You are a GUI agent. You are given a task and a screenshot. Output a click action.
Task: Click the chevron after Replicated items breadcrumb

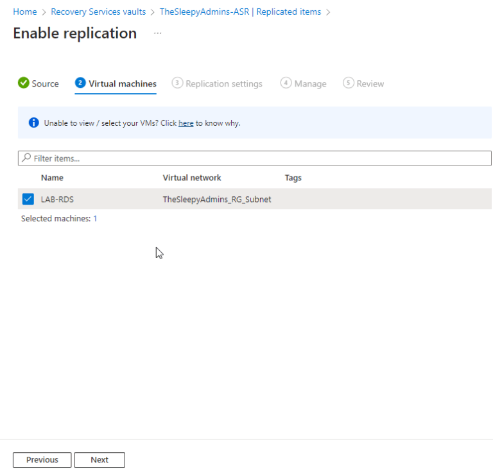click(328, 12)
